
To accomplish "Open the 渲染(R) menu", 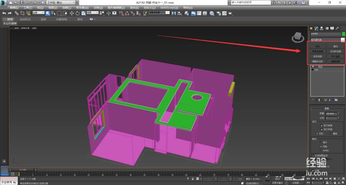I will point(134,8).
